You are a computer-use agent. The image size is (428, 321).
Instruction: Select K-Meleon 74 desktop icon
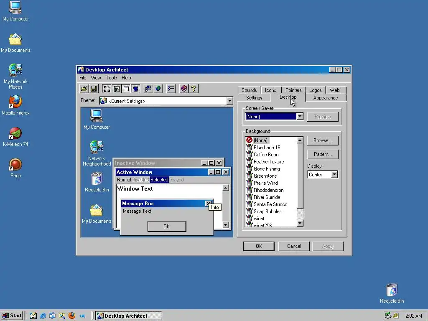(x=15, y=137)
